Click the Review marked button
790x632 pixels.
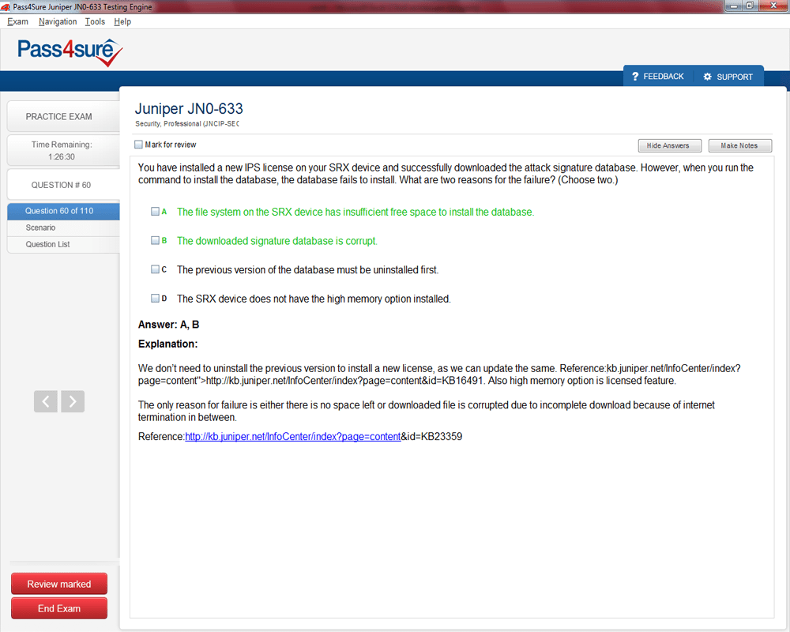click(x=59, y=584)
